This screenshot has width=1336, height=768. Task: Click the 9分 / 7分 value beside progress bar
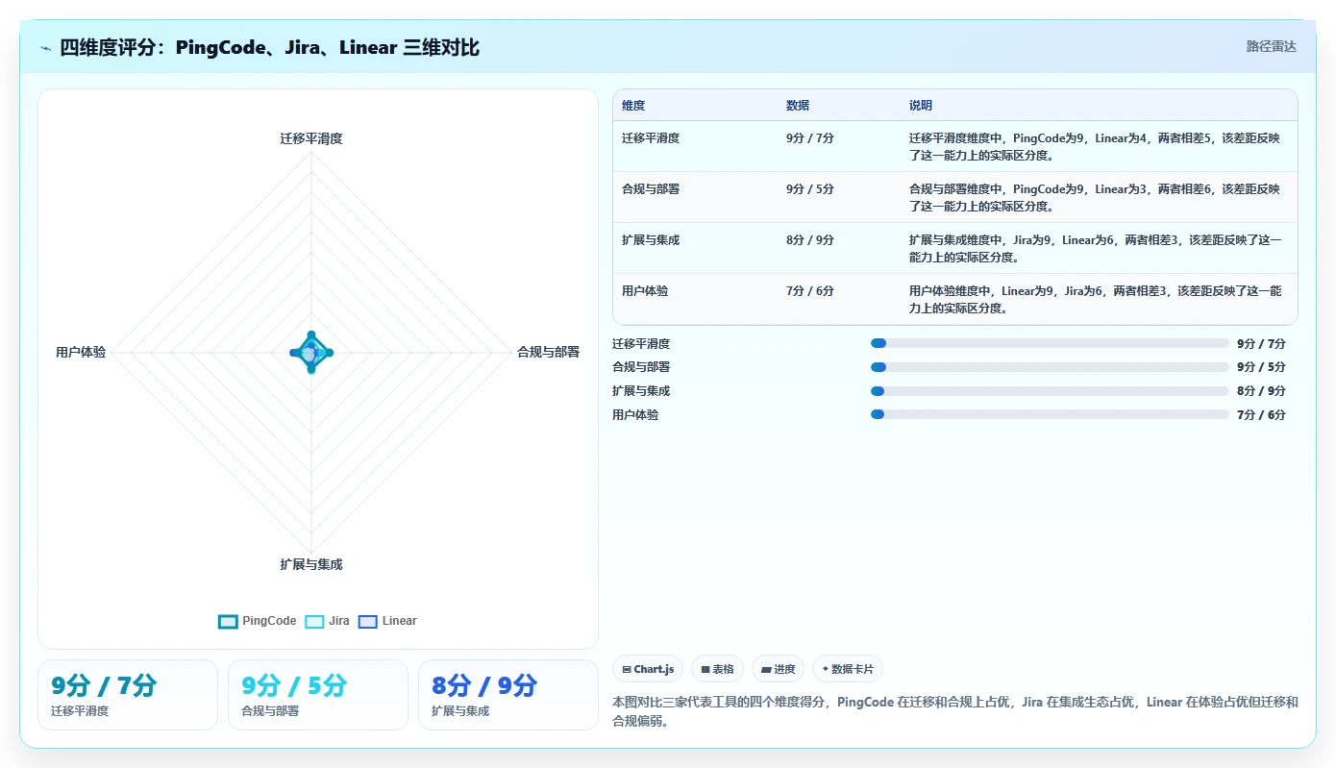(x=1261, y=343)
